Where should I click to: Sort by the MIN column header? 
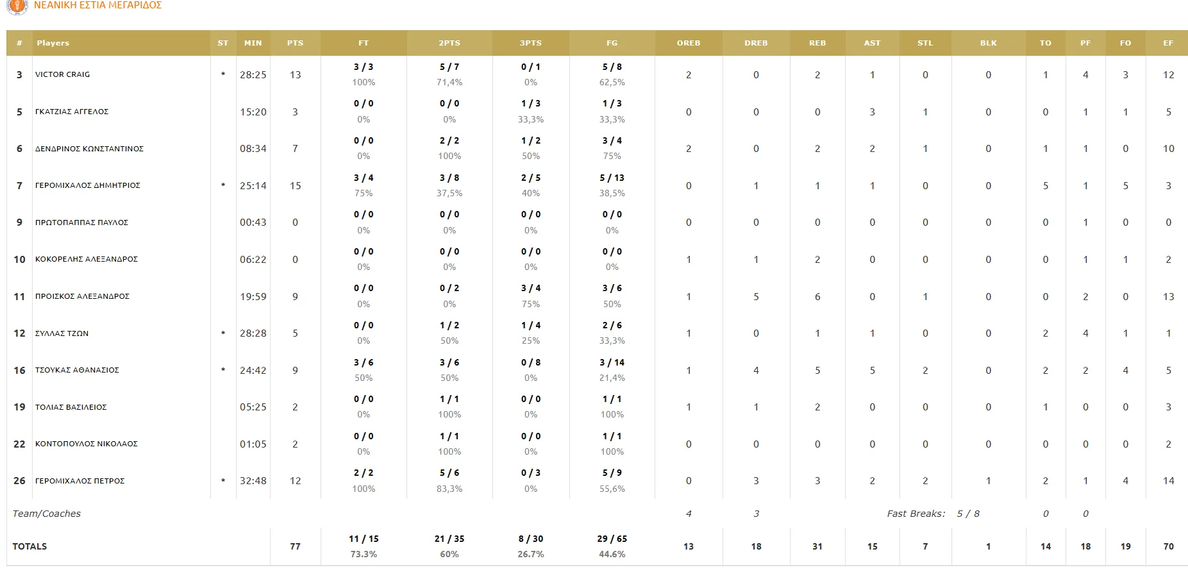click(253, 43)
